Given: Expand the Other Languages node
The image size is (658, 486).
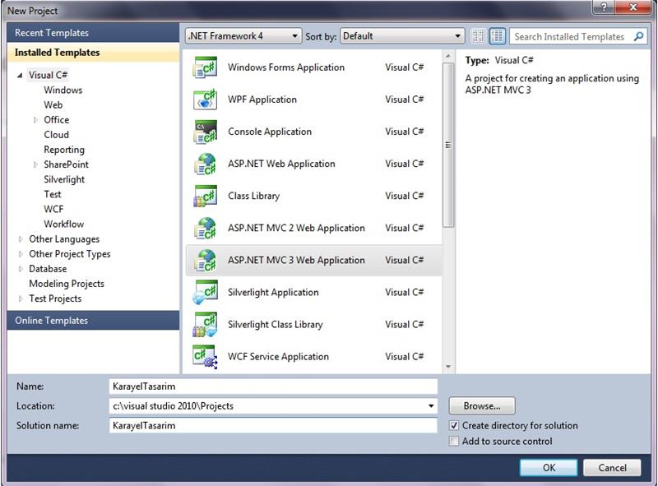Looking at the screenshot, I should click(21, 239).
